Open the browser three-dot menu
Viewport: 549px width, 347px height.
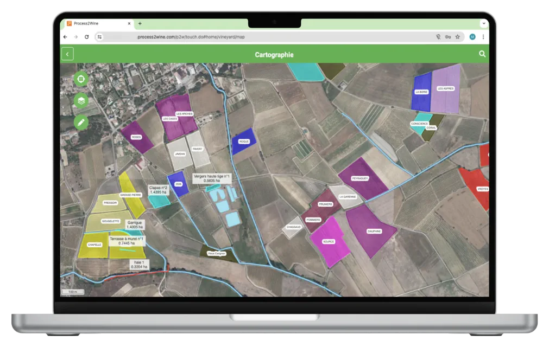click(483, 37)
